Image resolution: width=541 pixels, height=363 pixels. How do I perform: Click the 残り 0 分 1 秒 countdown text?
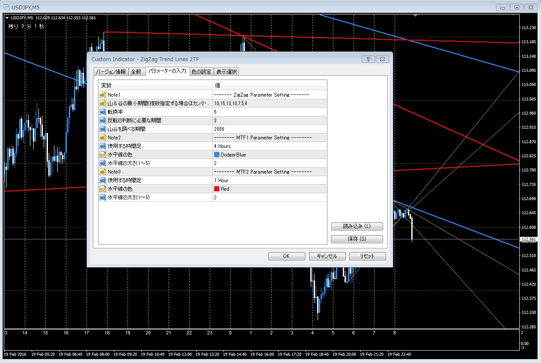tap(27, 26)
